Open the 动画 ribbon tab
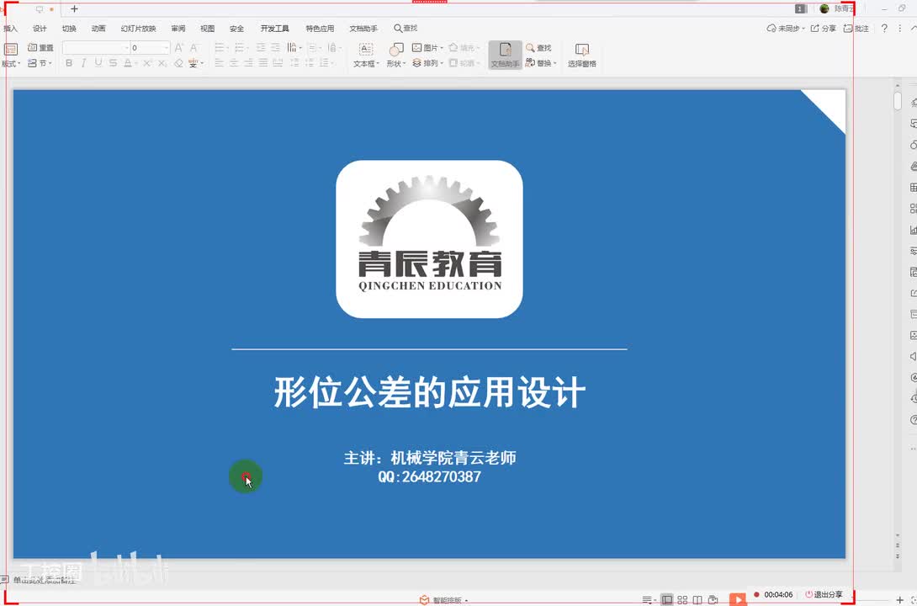The width and height of the screenshot is (917, 606). (98, 29)
